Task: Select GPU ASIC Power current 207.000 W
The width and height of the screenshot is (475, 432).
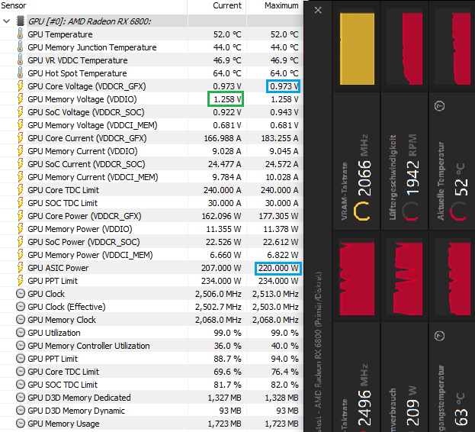Action: [221, 269]
